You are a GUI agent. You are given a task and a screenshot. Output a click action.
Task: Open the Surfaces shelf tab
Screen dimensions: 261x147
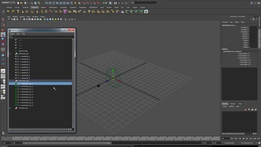click(x=25, y=7)
